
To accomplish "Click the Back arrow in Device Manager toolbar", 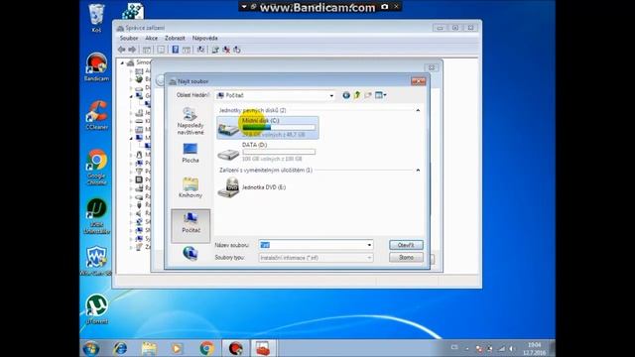I will pos(121,50).
